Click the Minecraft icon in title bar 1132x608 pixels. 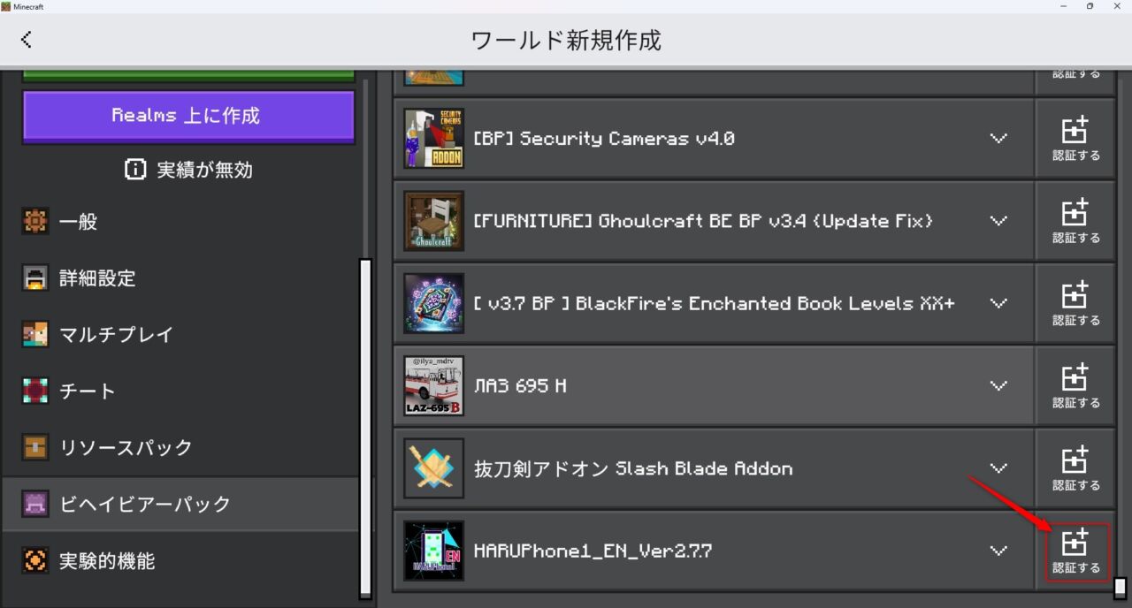pyautogui.click(x=6, y=6)
